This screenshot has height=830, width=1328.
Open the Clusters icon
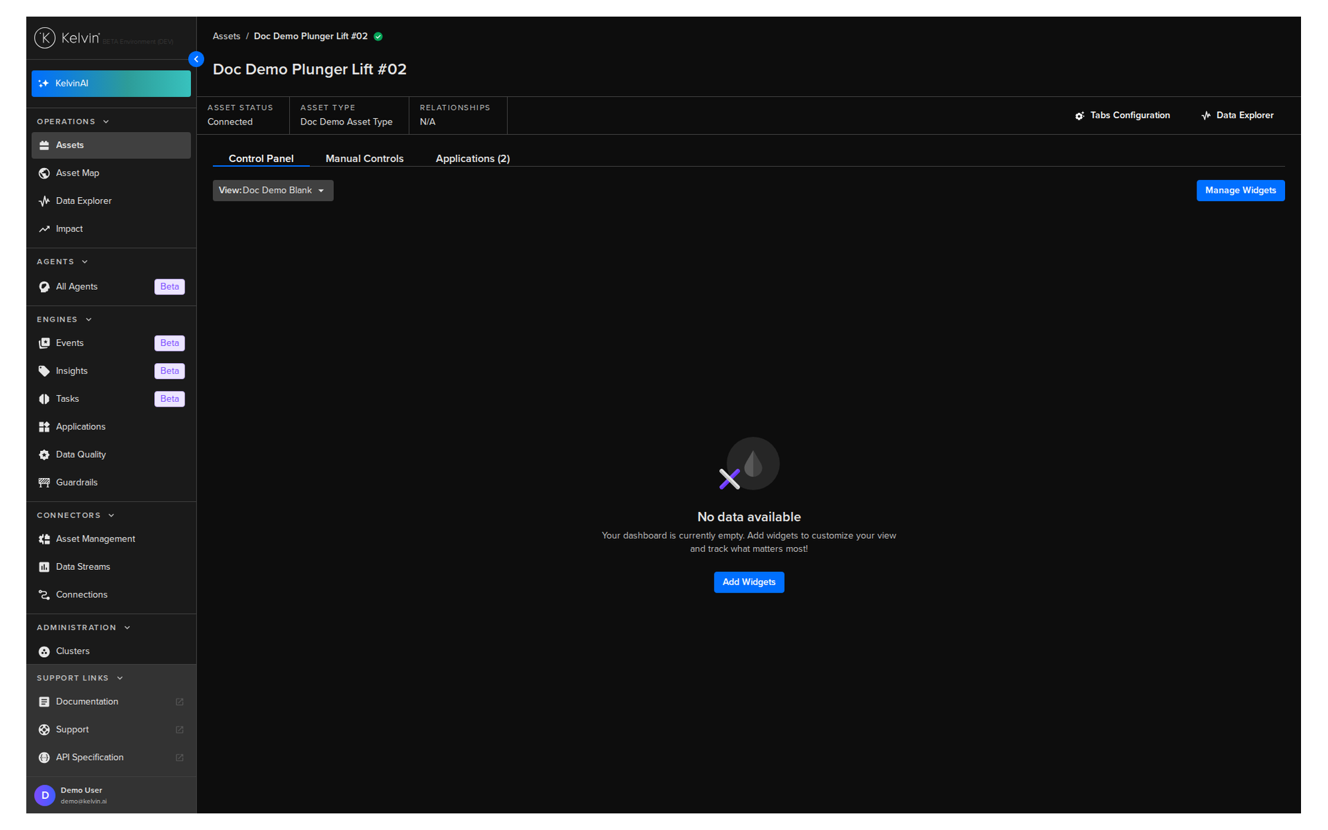click(44, 652)
